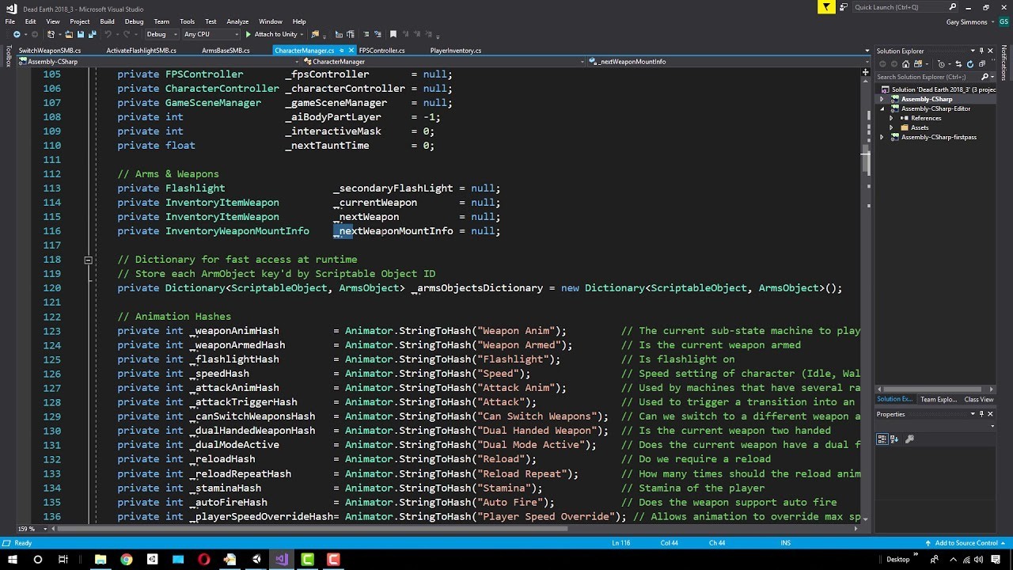Switch to the PlayerInventory.cs tab
This screenshot has width=1013, height=570.
point(455,51)
